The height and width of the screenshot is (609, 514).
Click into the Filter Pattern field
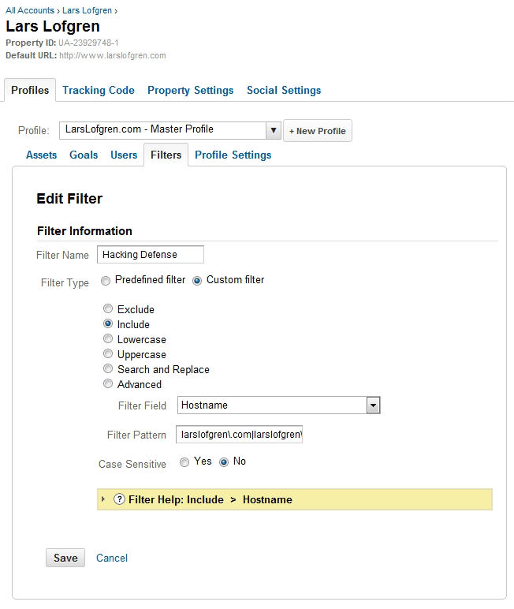239,434
